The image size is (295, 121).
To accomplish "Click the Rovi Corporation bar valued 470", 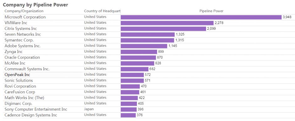I will [x=130, y=86].
